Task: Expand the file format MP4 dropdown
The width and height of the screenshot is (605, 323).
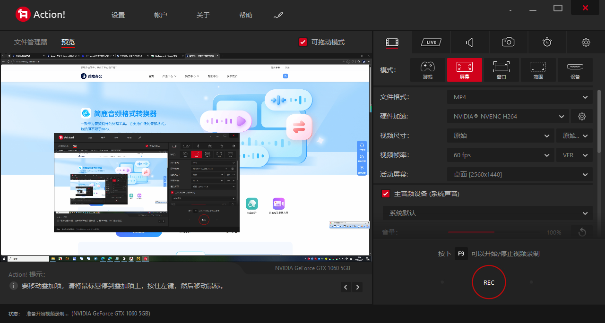Action: 519,97
